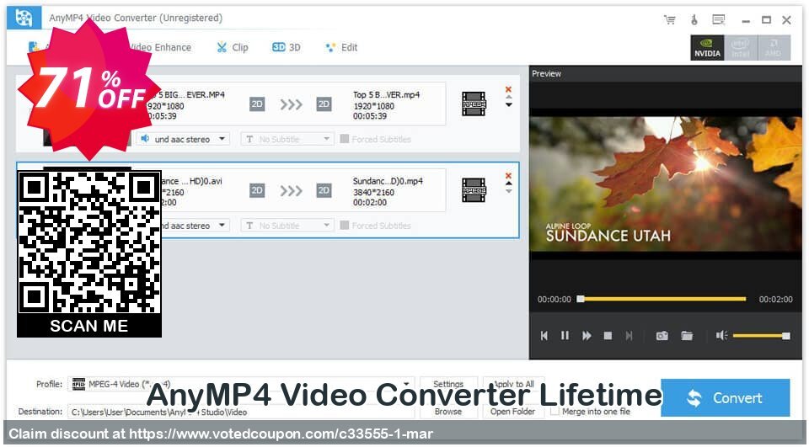This screenshot has width=809, height=447.
Task: Click the Settings button
Action: 447,384
